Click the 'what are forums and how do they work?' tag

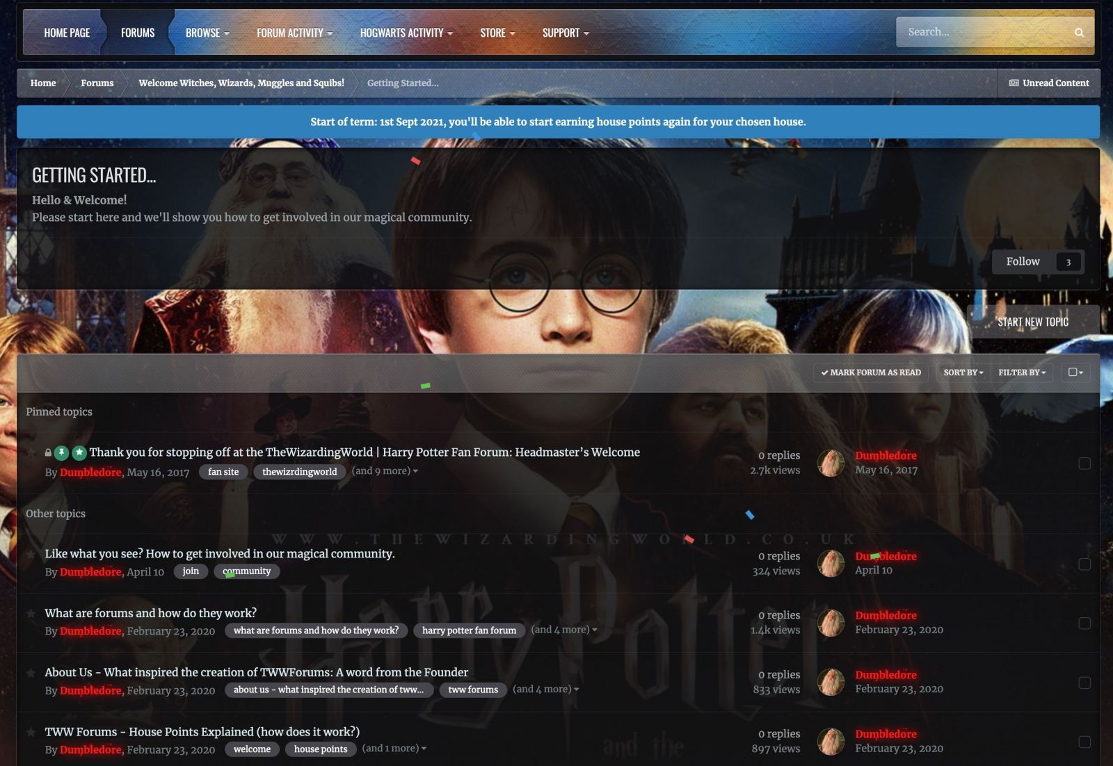[x=317, y=631]
